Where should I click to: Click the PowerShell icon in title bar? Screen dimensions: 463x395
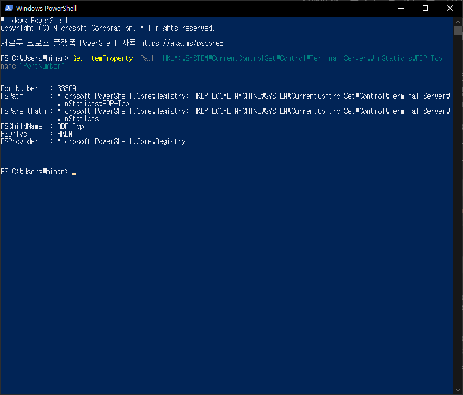tap(9, 8)
